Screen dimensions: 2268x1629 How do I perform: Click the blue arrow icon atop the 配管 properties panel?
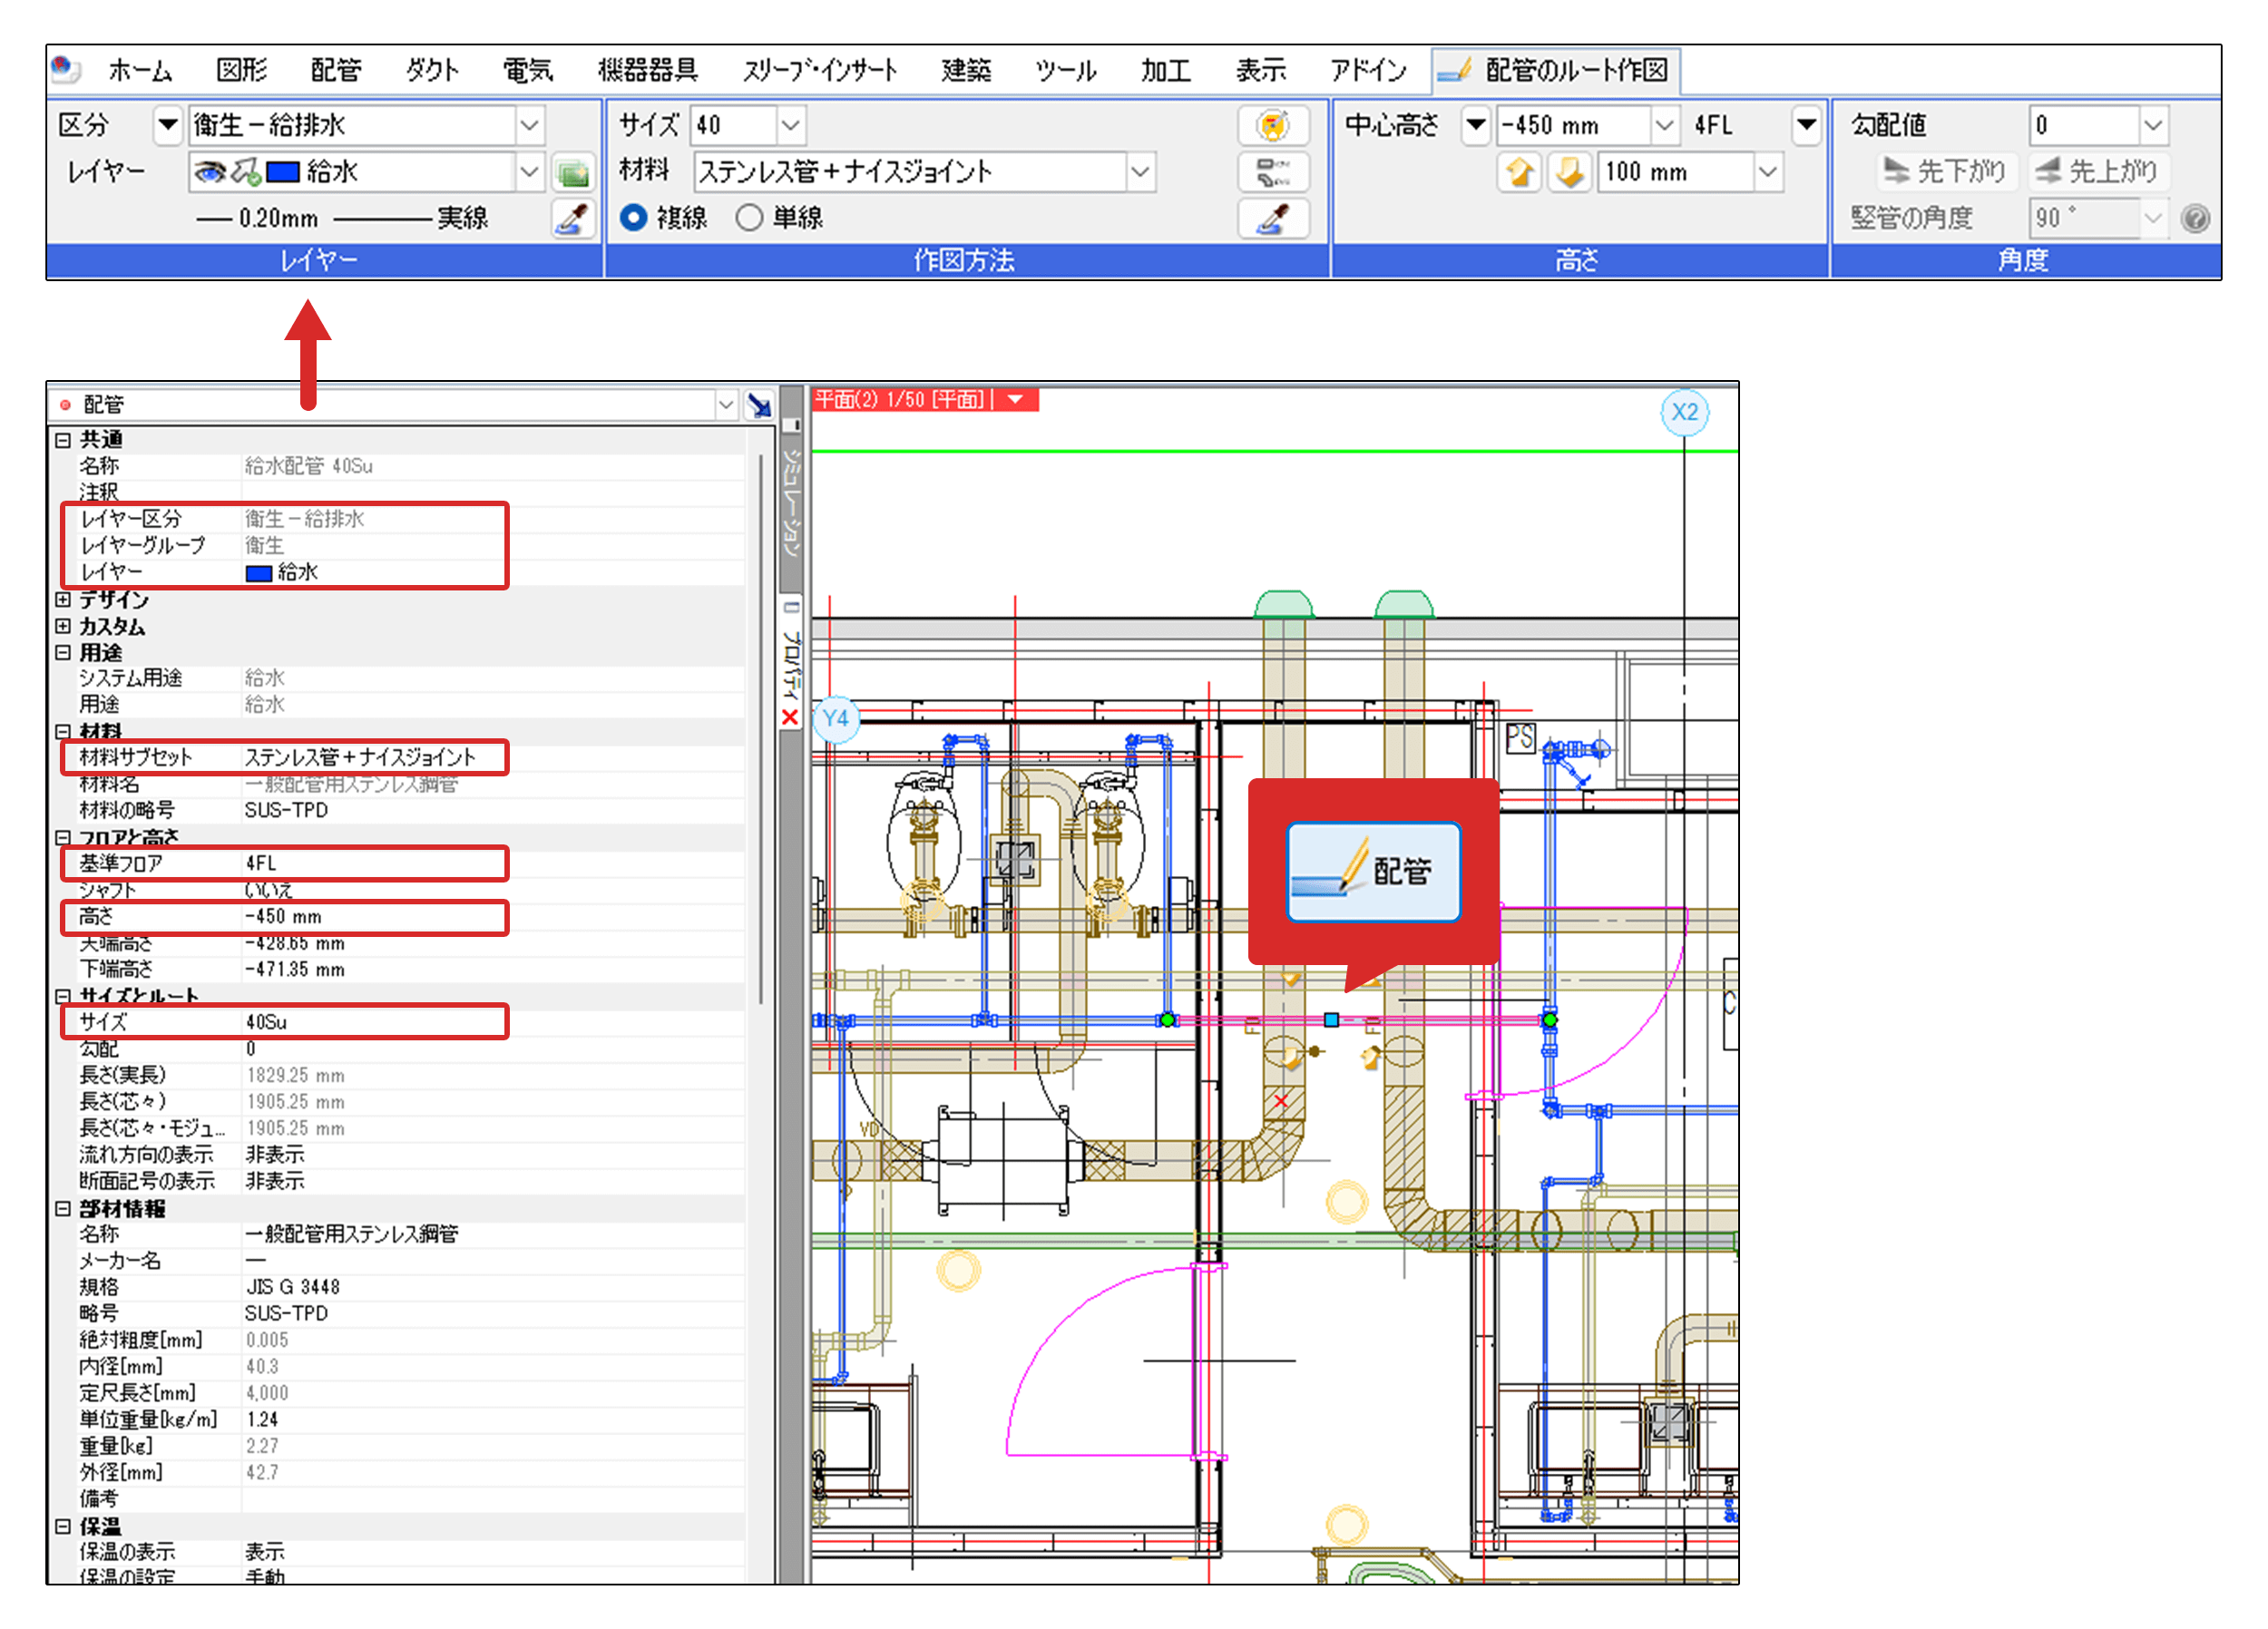[x=760, y=405]
